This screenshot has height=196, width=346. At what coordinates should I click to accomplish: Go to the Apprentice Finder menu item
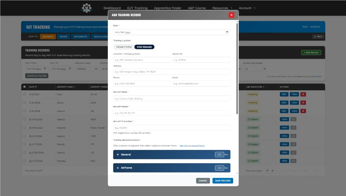click(167, 8)
